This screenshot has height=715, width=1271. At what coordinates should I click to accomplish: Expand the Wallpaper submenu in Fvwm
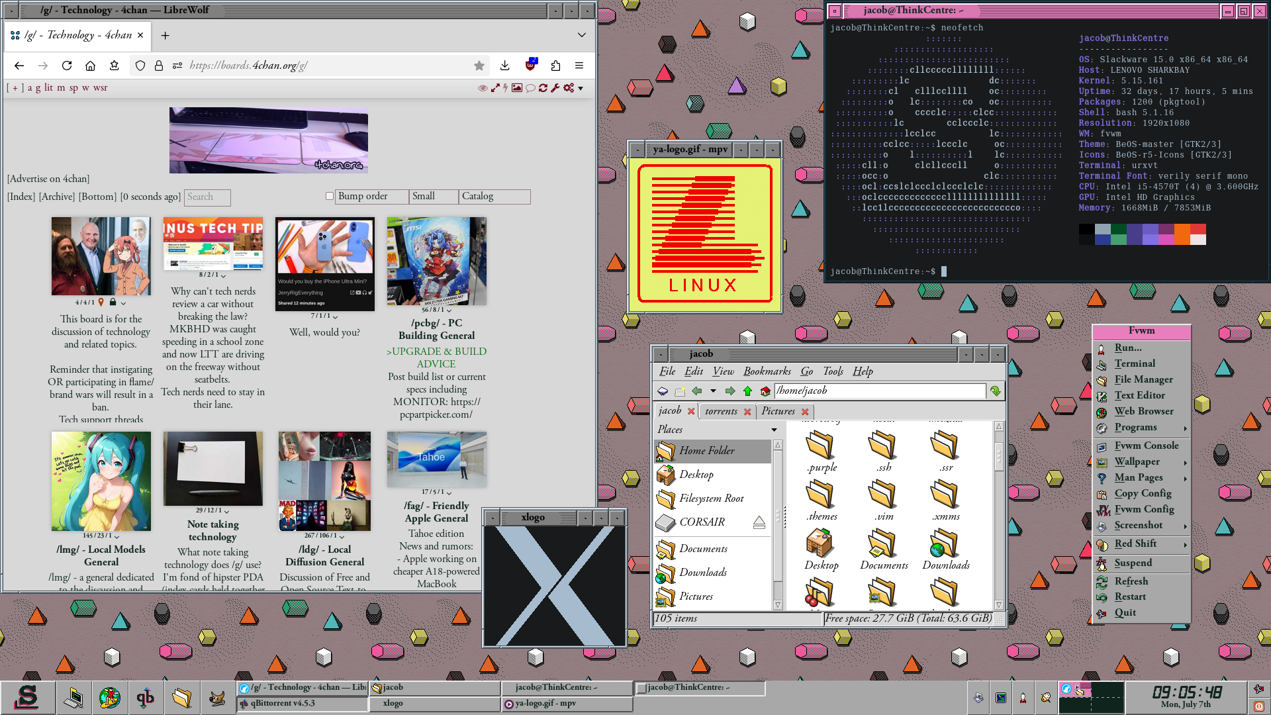[x=1141, y=461]
